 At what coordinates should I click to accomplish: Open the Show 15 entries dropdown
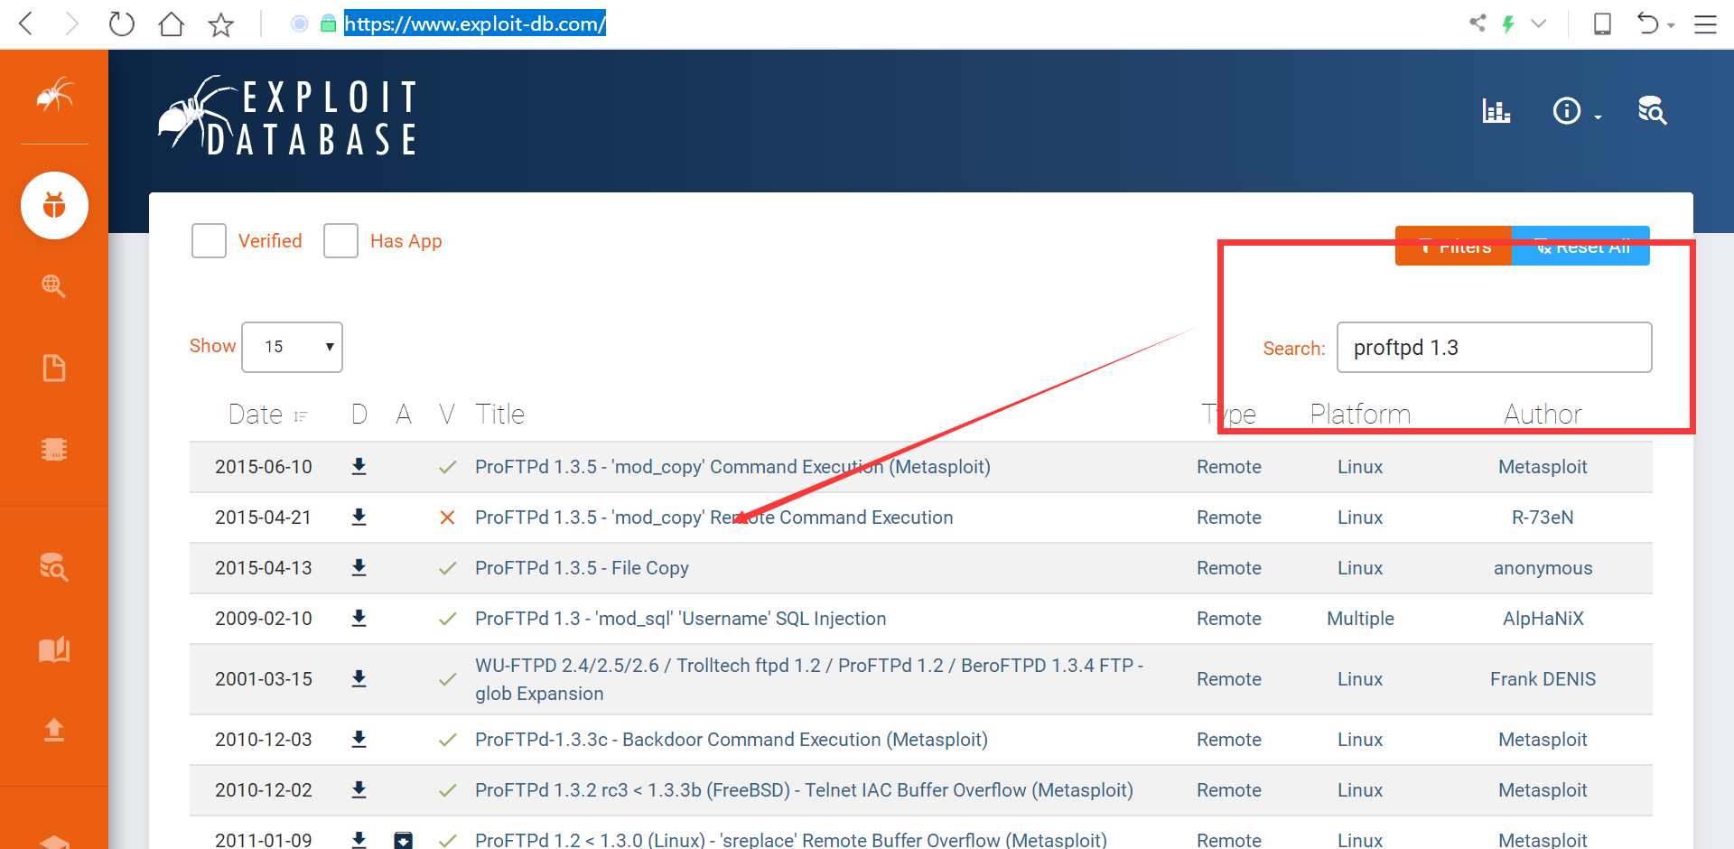[292, 347]
